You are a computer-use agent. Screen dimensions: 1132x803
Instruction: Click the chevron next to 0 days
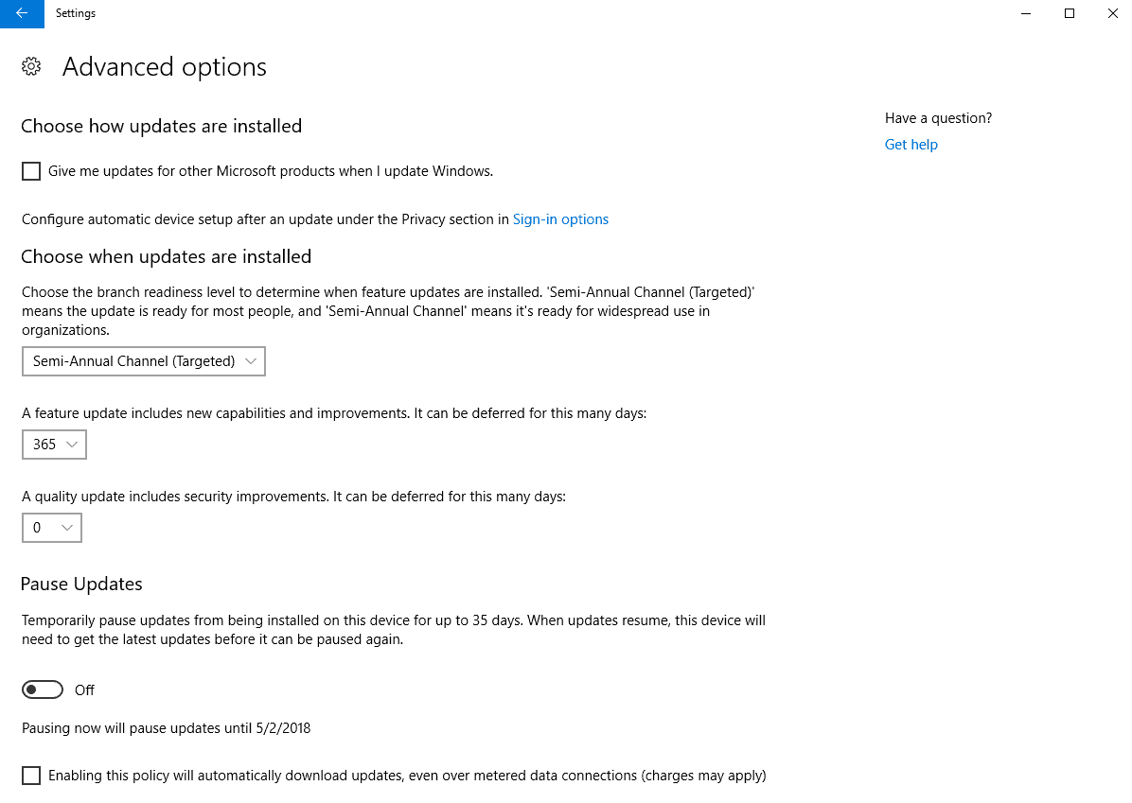pos(67,528)
